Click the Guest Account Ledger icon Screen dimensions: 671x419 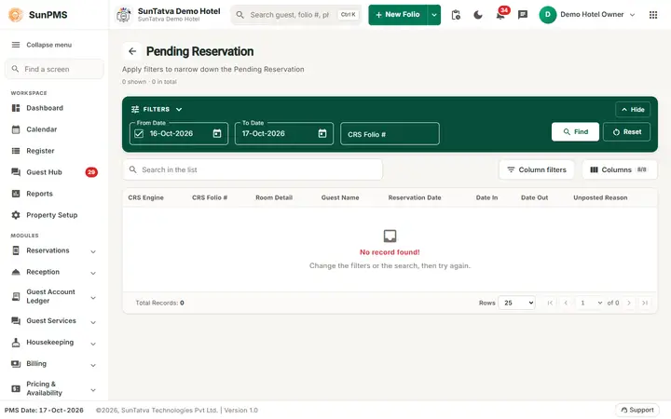point(16,296)
